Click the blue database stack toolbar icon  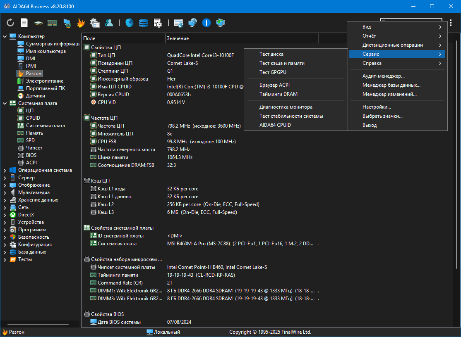click(x=144, y=23)
